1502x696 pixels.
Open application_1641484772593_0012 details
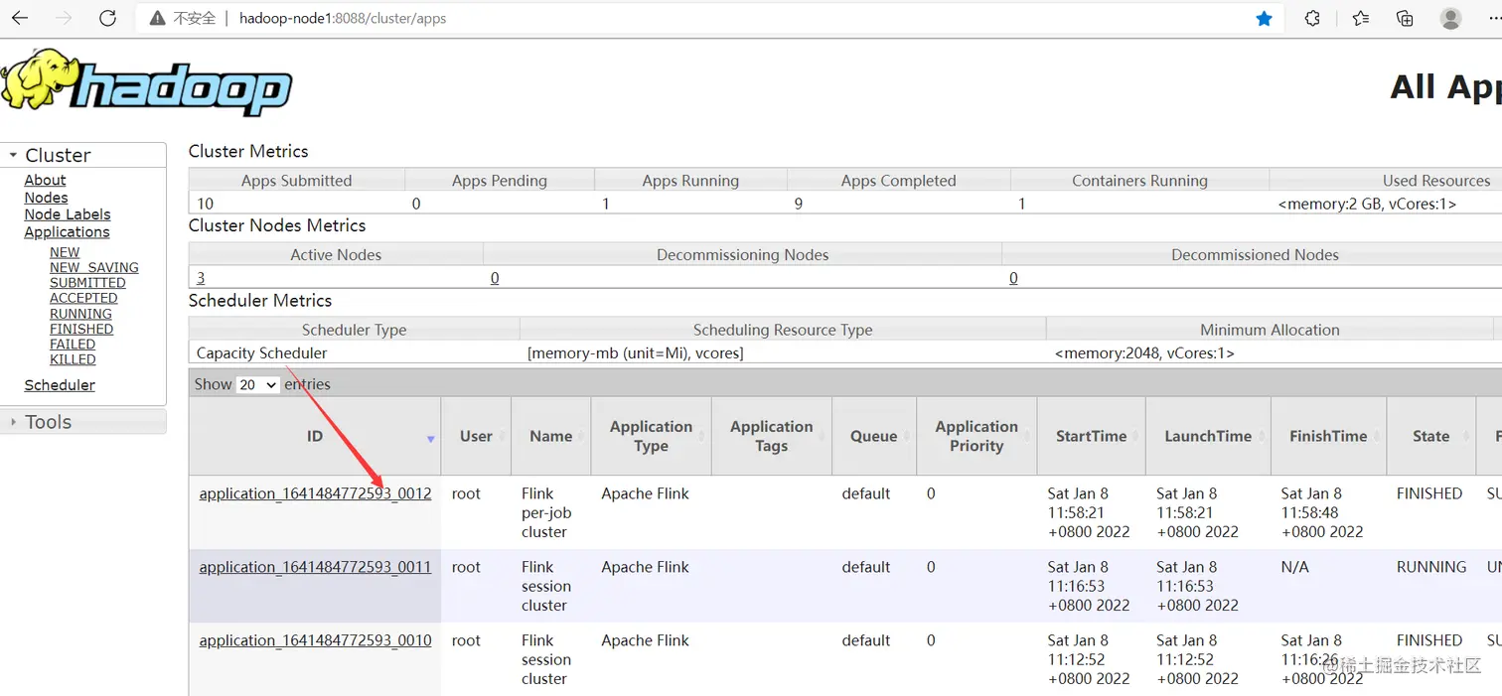pos(315,493)
